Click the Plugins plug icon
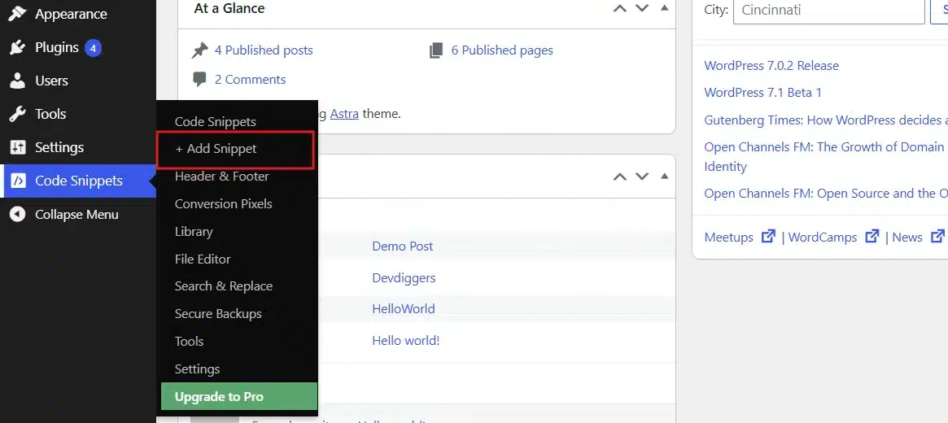The image size is (948, 423). click(x=18, y=47)
